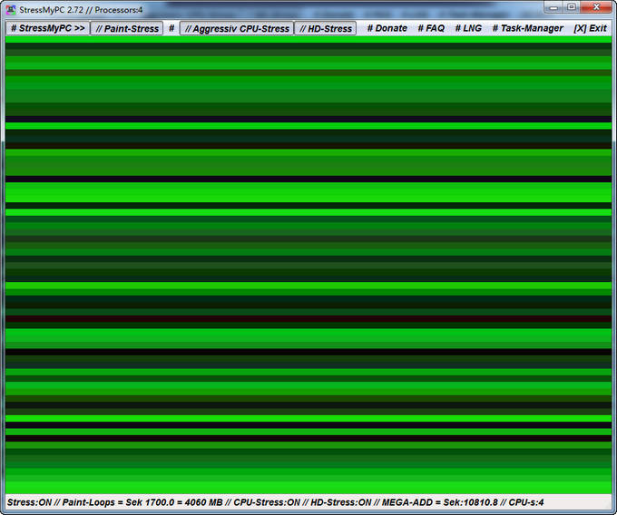Click [X] Exit to quit program

(x=590, y=28)
